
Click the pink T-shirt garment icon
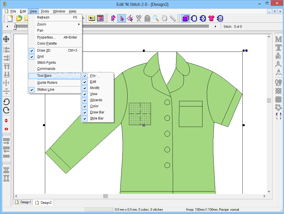click(x=211, y=18)
